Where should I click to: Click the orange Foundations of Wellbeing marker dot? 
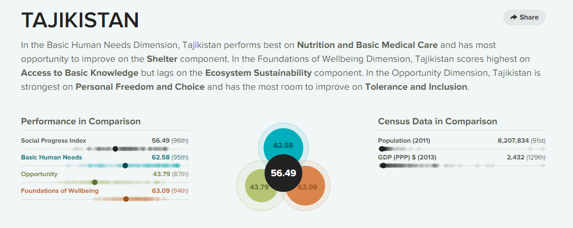point(126,199)
